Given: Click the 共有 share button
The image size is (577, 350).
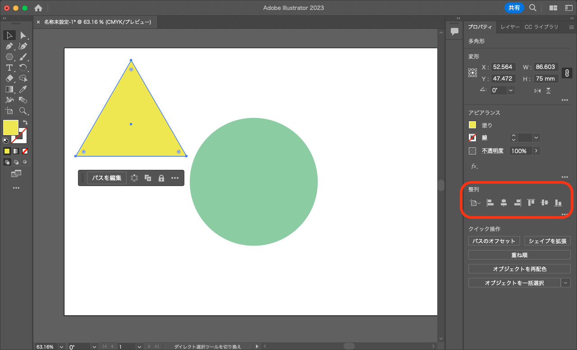Looking at the screenshot, I should pos(514,8).
